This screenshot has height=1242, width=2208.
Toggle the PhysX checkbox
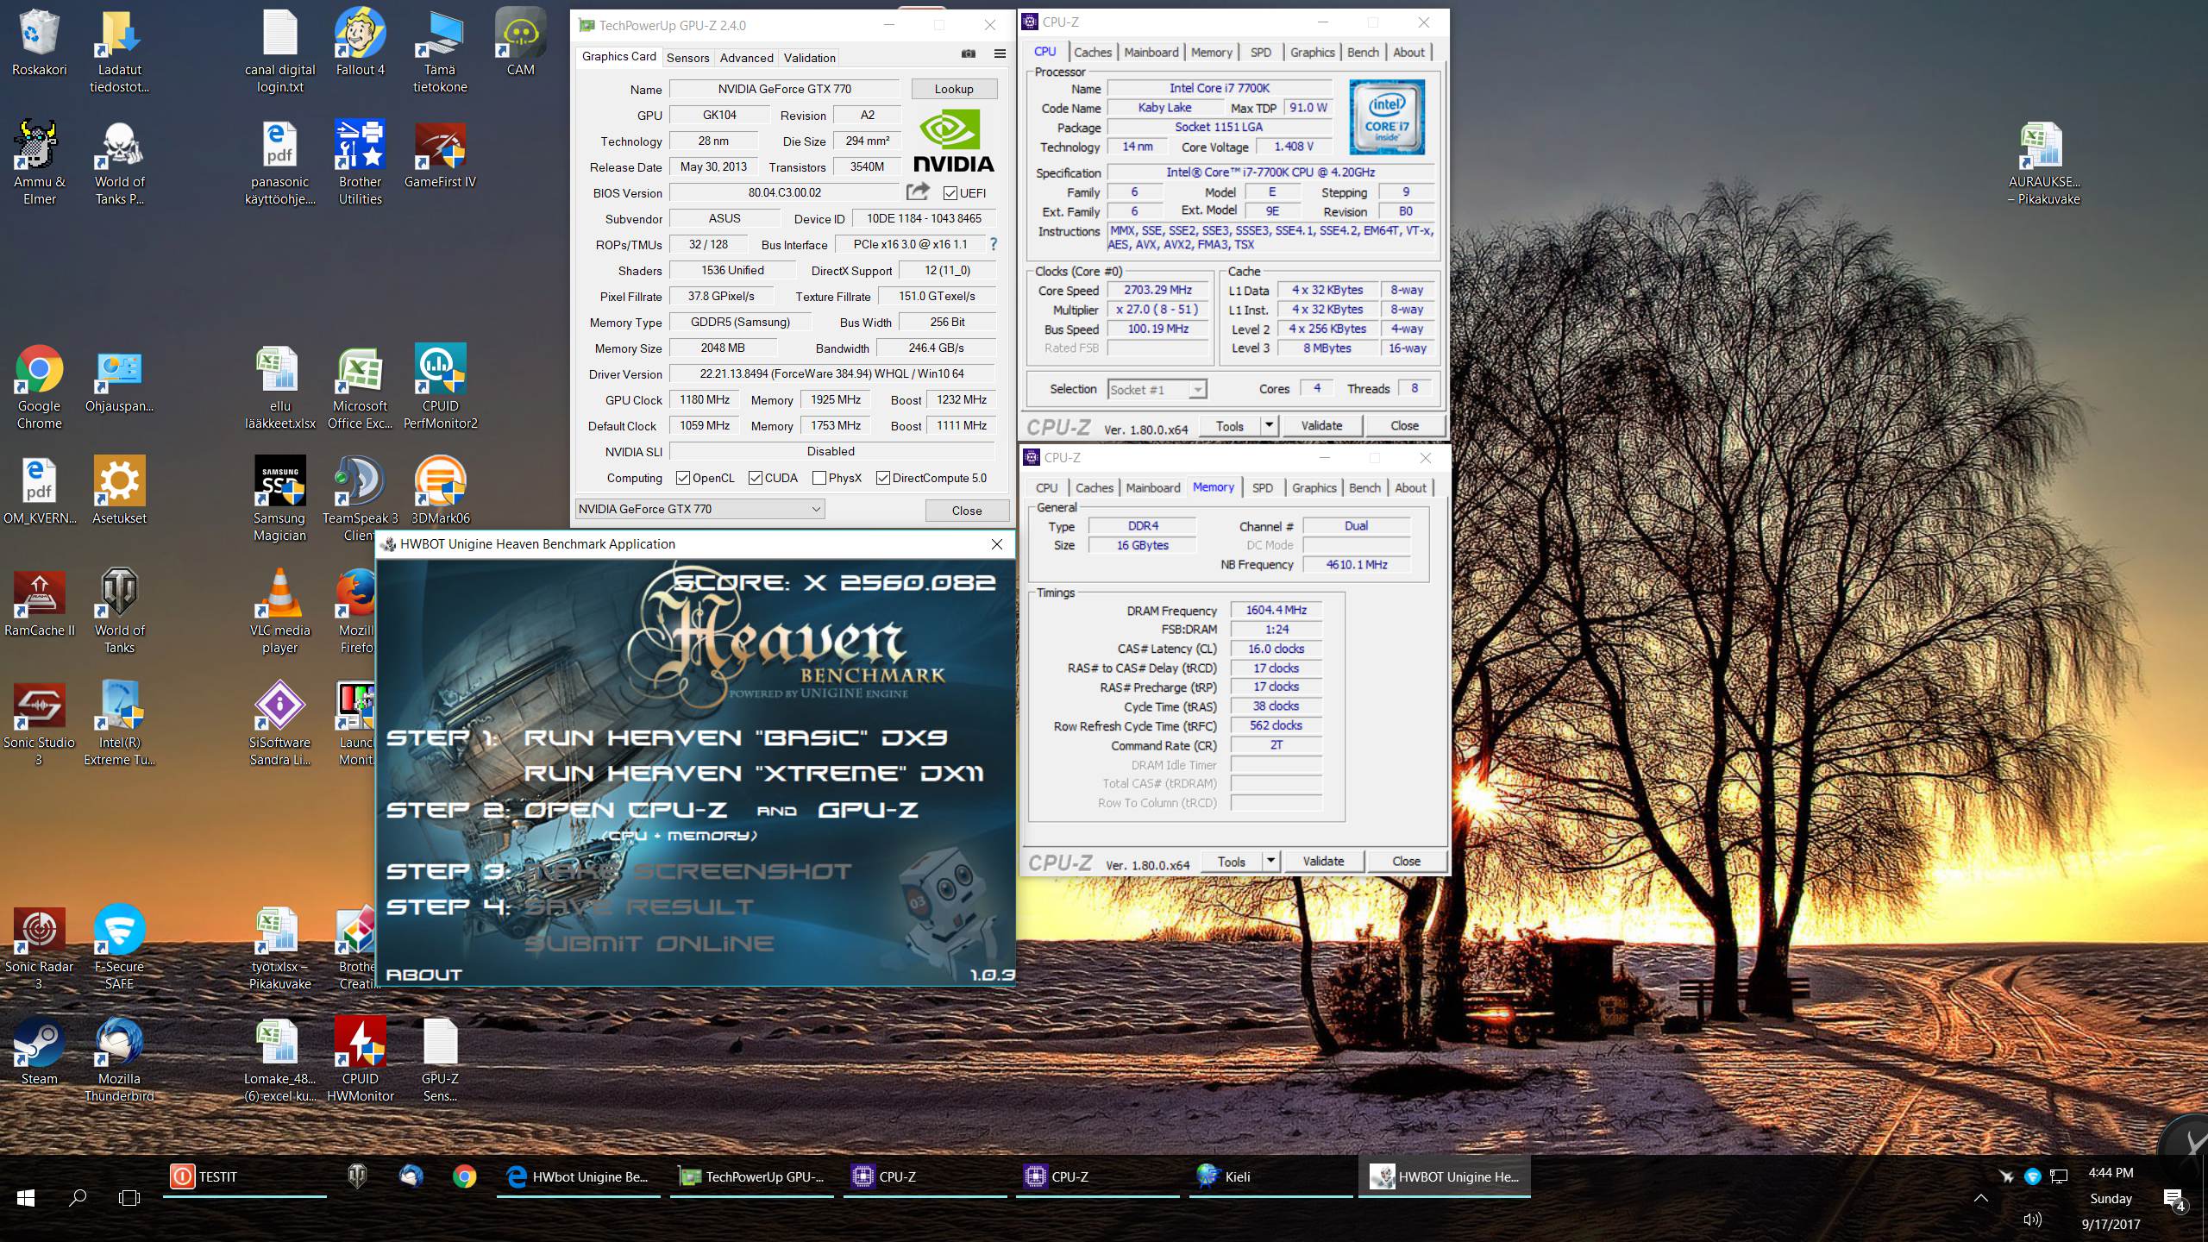(x=819, y=478)
